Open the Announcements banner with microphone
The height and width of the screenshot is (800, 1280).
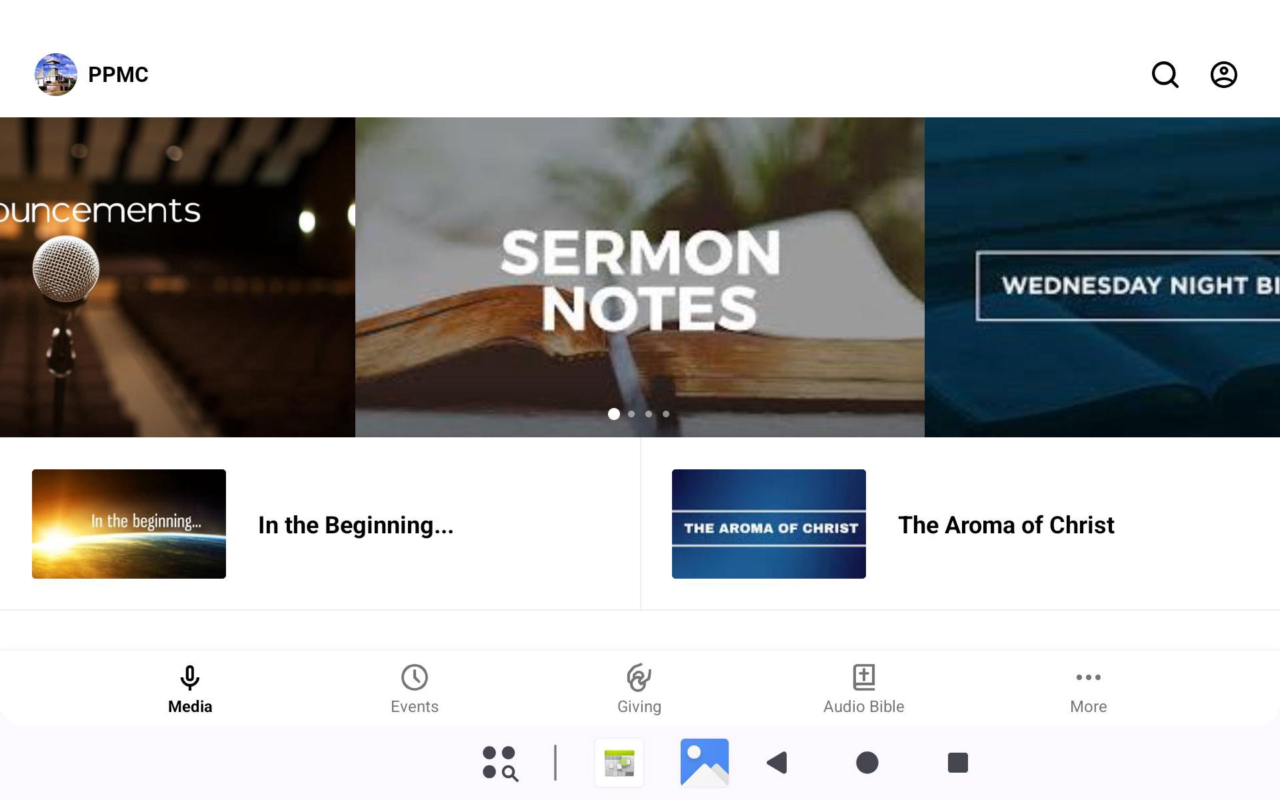click(x=177, y=277)
